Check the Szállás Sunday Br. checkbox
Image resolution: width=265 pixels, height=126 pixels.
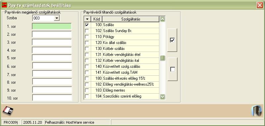[87, 31]
